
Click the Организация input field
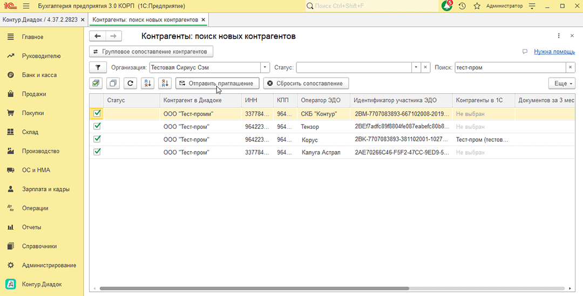click(x=205, y=67)
